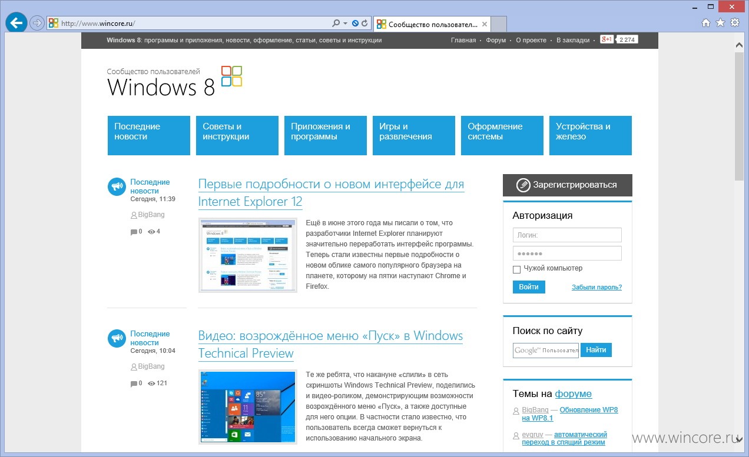Click the compatibility view icon in address bar

tap(356, 24)
